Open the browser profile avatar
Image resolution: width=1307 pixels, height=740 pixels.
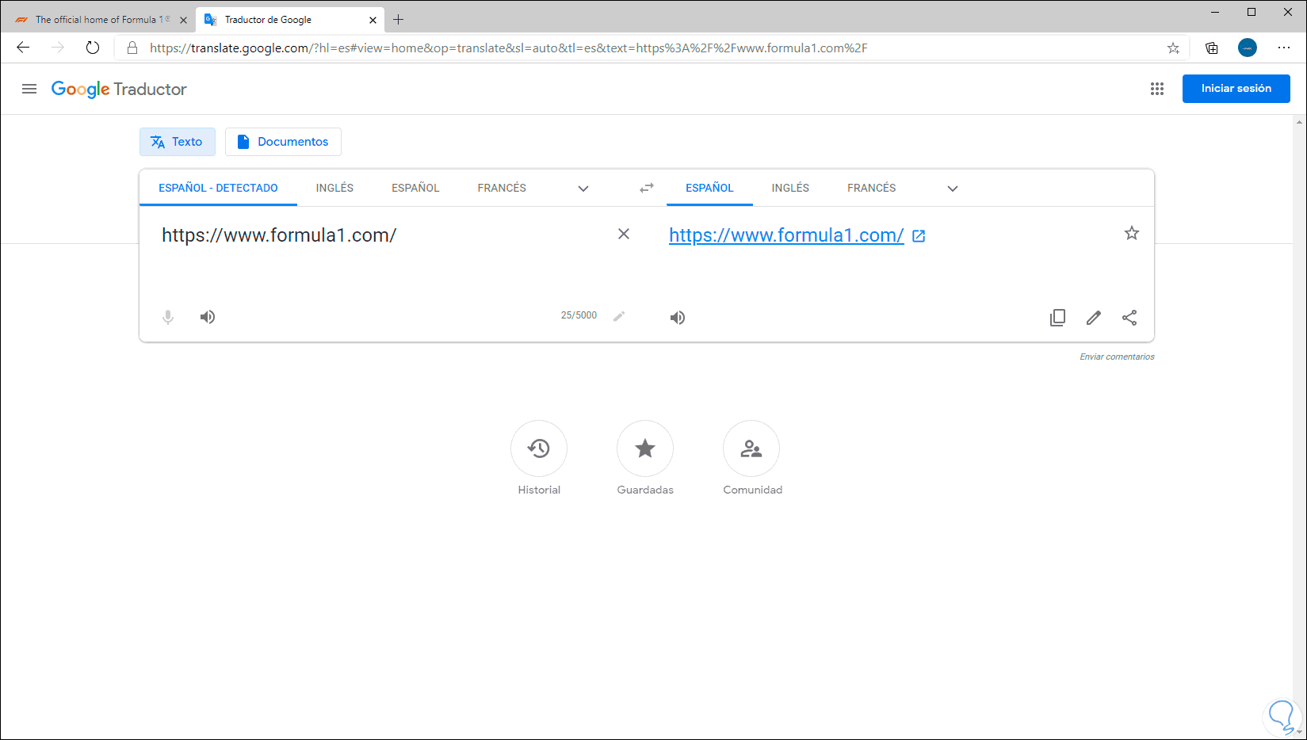click(1248, 48)
